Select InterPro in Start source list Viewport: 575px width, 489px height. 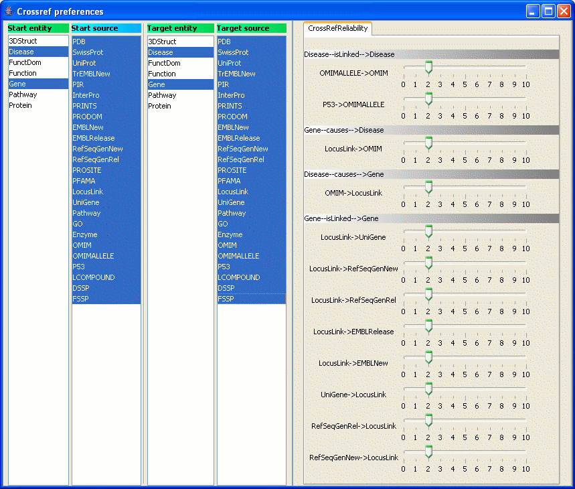tap(106, 95)
